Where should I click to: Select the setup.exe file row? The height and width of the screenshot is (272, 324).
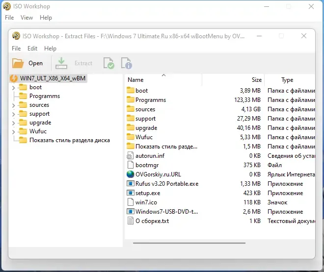[220, 193]
